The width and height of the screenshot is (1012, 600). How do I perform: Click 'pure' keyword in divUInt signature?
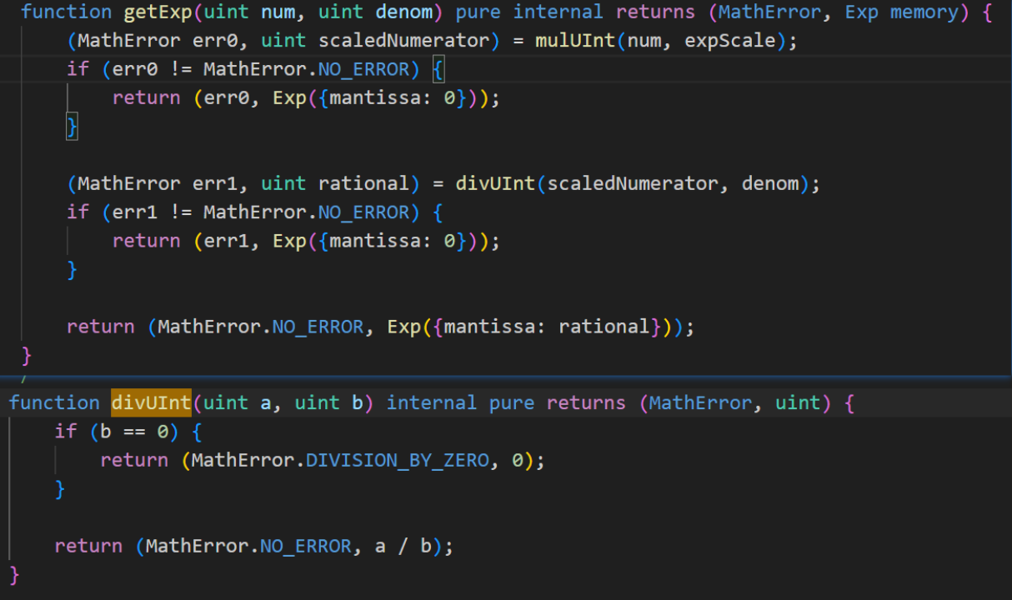point(512,403)
